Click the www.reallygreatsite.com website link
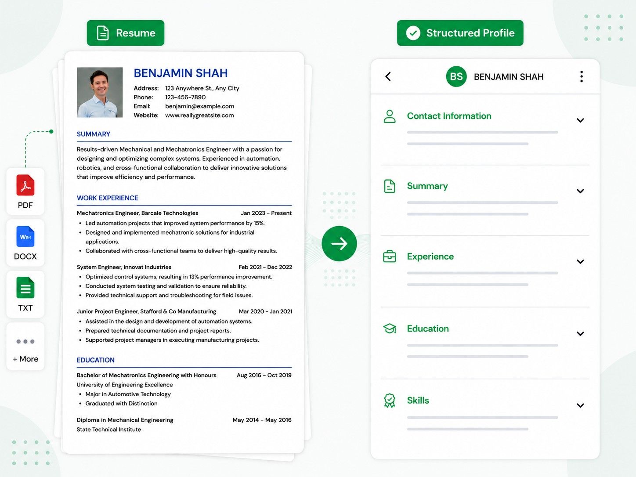Screen dimensions: 636x477 pyautogui.click(x=199, y=116)
